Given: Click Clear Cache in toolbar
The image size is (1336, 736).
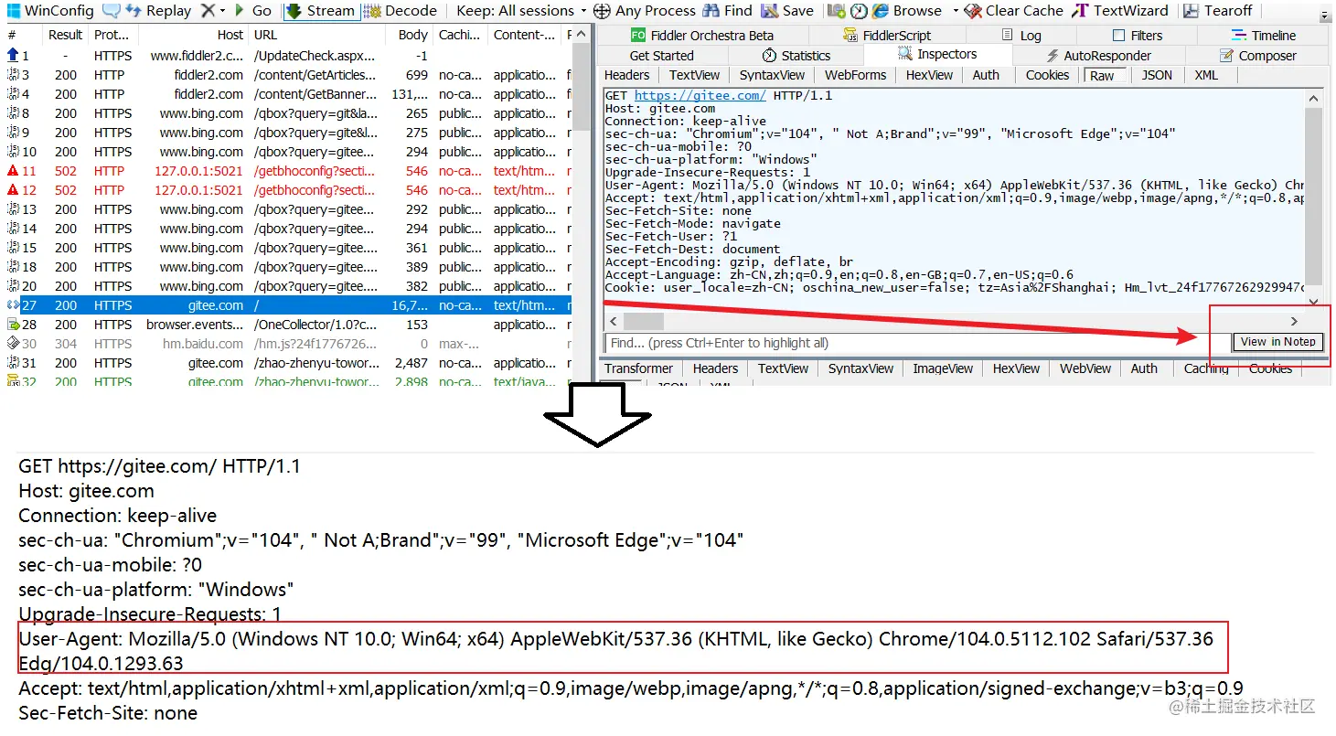Looking at the screenshot, I should pos(1013,11).
